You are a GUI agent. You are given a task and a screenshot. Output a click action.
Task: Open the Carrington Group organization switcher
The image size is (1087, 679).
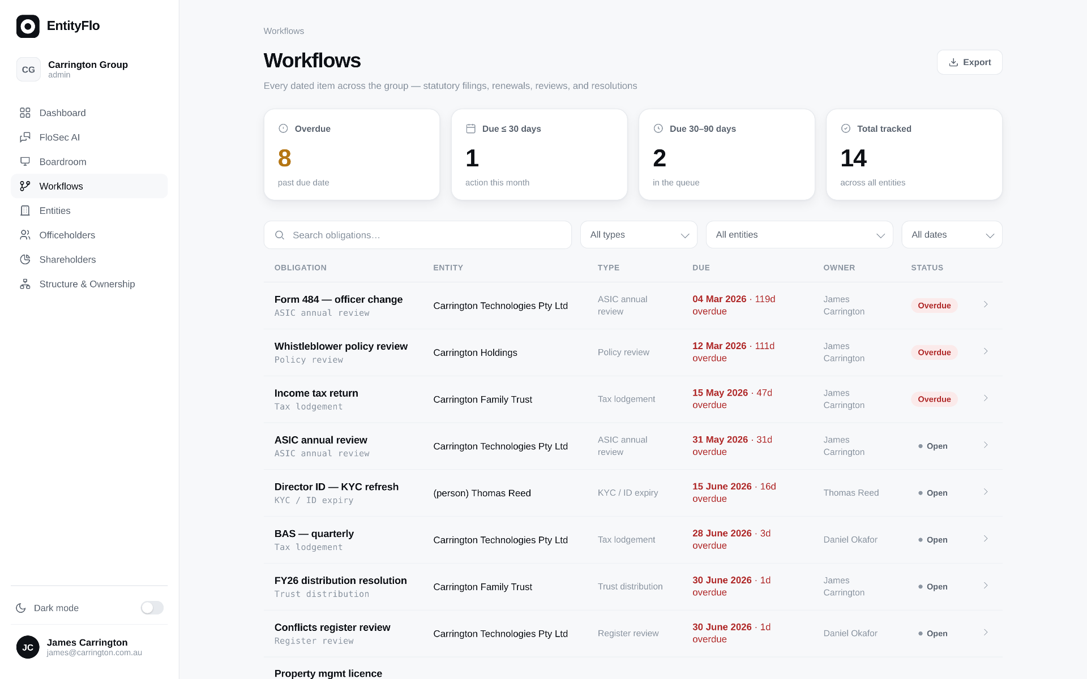pyautogui.click(x=89, y=69)
